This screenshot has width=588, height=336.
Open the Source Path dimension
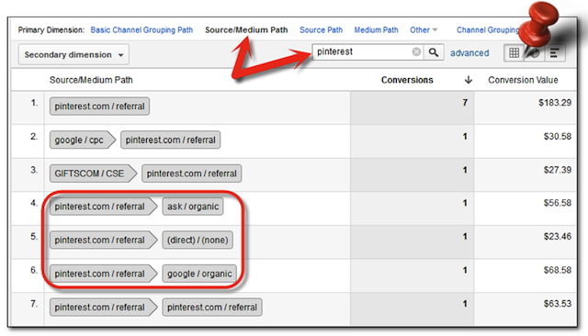pyautogui.click(x=321, y=30)
